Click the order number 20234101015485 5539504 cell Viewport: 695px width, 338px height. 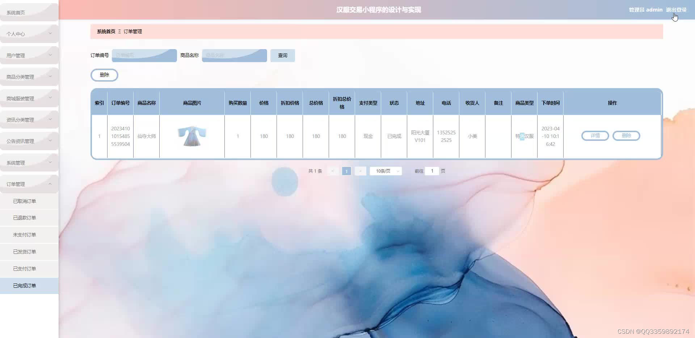point(121,136)
